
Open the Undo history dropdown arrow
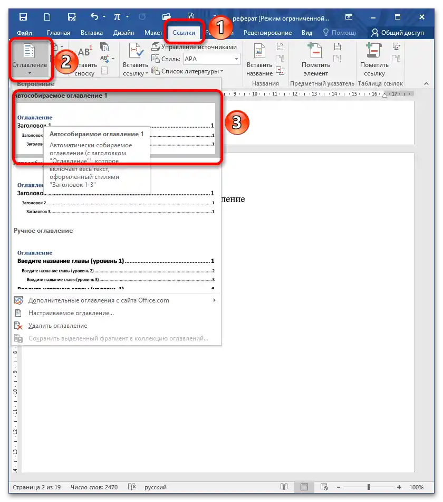(104, 17)
